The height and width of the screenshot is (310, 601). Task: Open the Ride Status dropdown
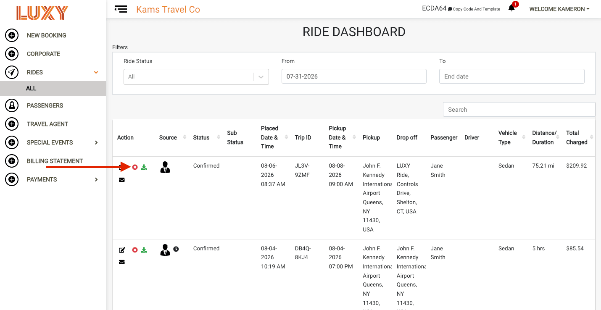point(196,77)
